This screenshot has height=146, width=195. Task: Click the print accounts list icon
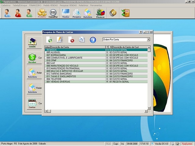pyautogui.click(x=82, y=40)
